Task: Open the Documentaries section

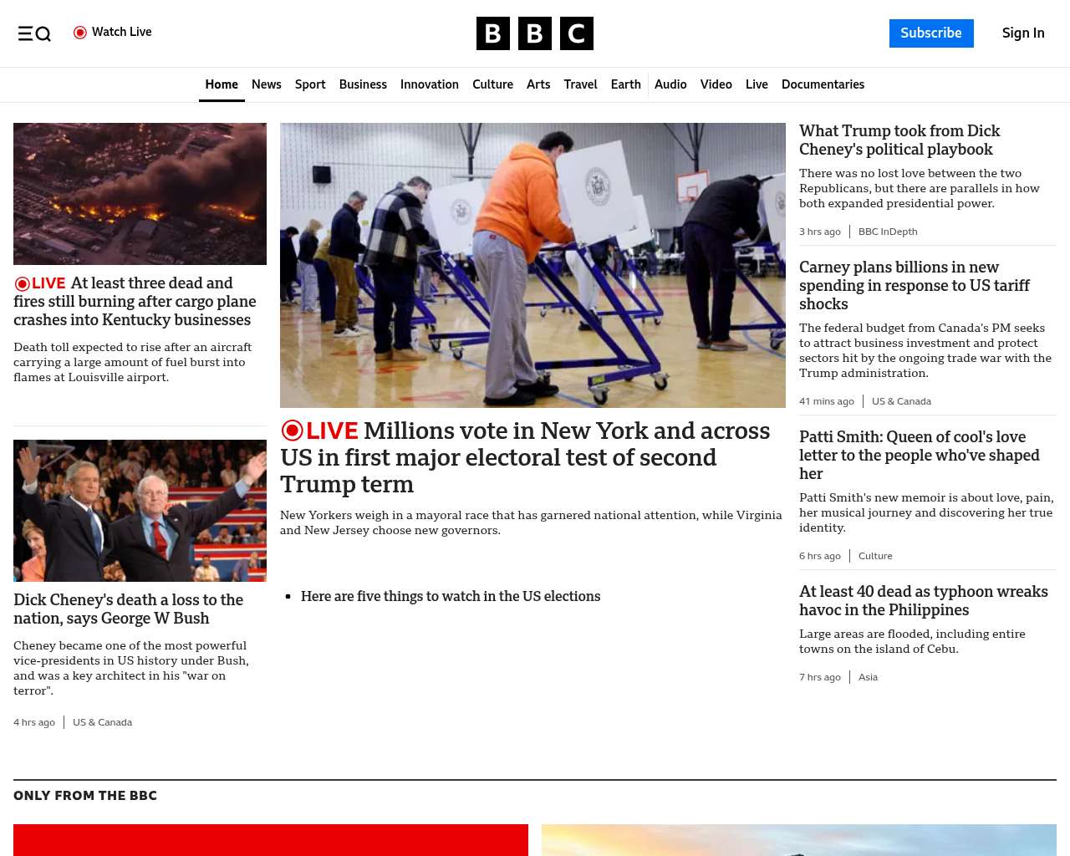Action: [x=823, y=84]
